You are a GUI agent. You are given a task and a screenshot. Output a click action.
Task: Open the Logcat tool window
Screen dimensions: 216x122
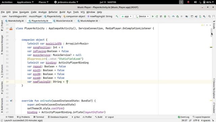(109, 117)
